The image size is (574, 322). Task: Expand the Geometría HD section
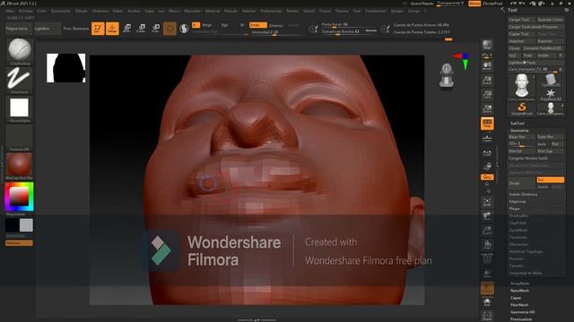pos(522,312)
